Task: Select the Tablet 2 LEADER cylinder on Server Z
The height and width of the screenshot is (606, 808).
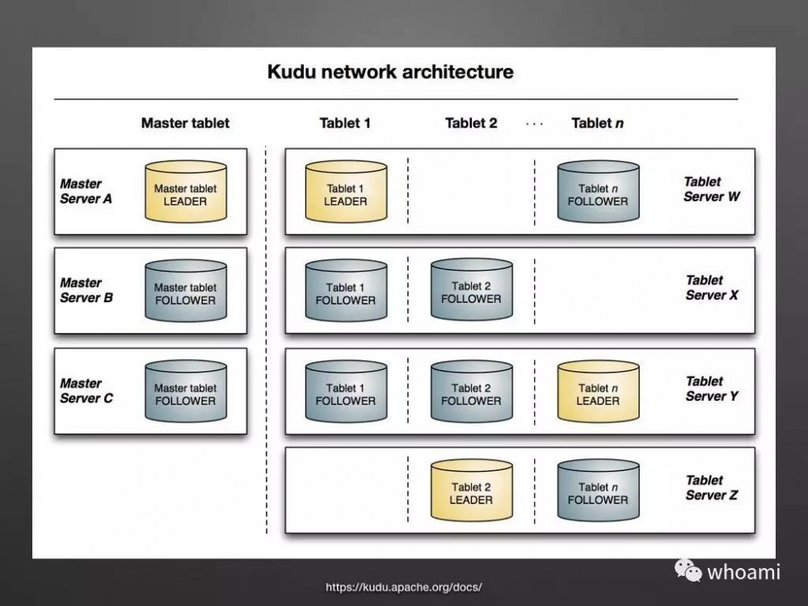Action: click(471, 490)
